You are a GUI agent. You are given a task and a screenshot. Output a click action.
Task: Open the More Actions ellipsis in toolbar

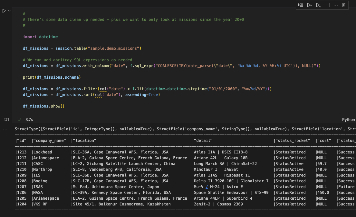(x=336, y=5)
